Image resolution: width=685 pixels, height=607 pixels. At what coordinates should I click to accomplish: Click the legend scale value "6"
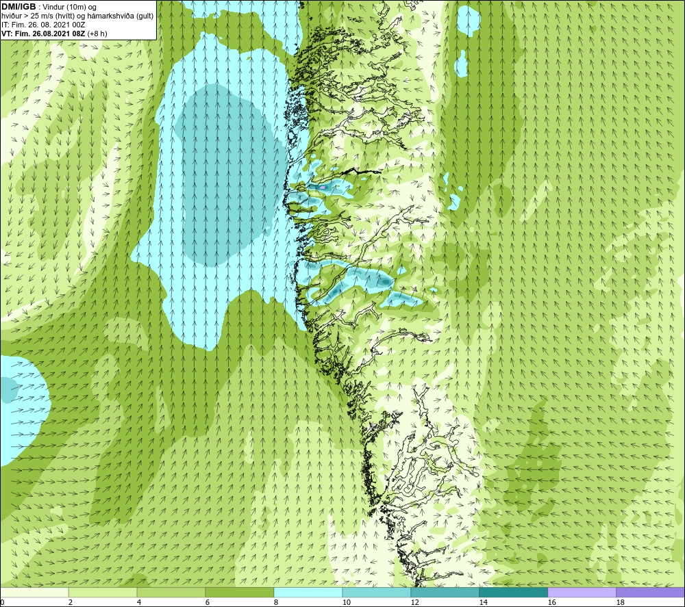[x=208, y=603]
